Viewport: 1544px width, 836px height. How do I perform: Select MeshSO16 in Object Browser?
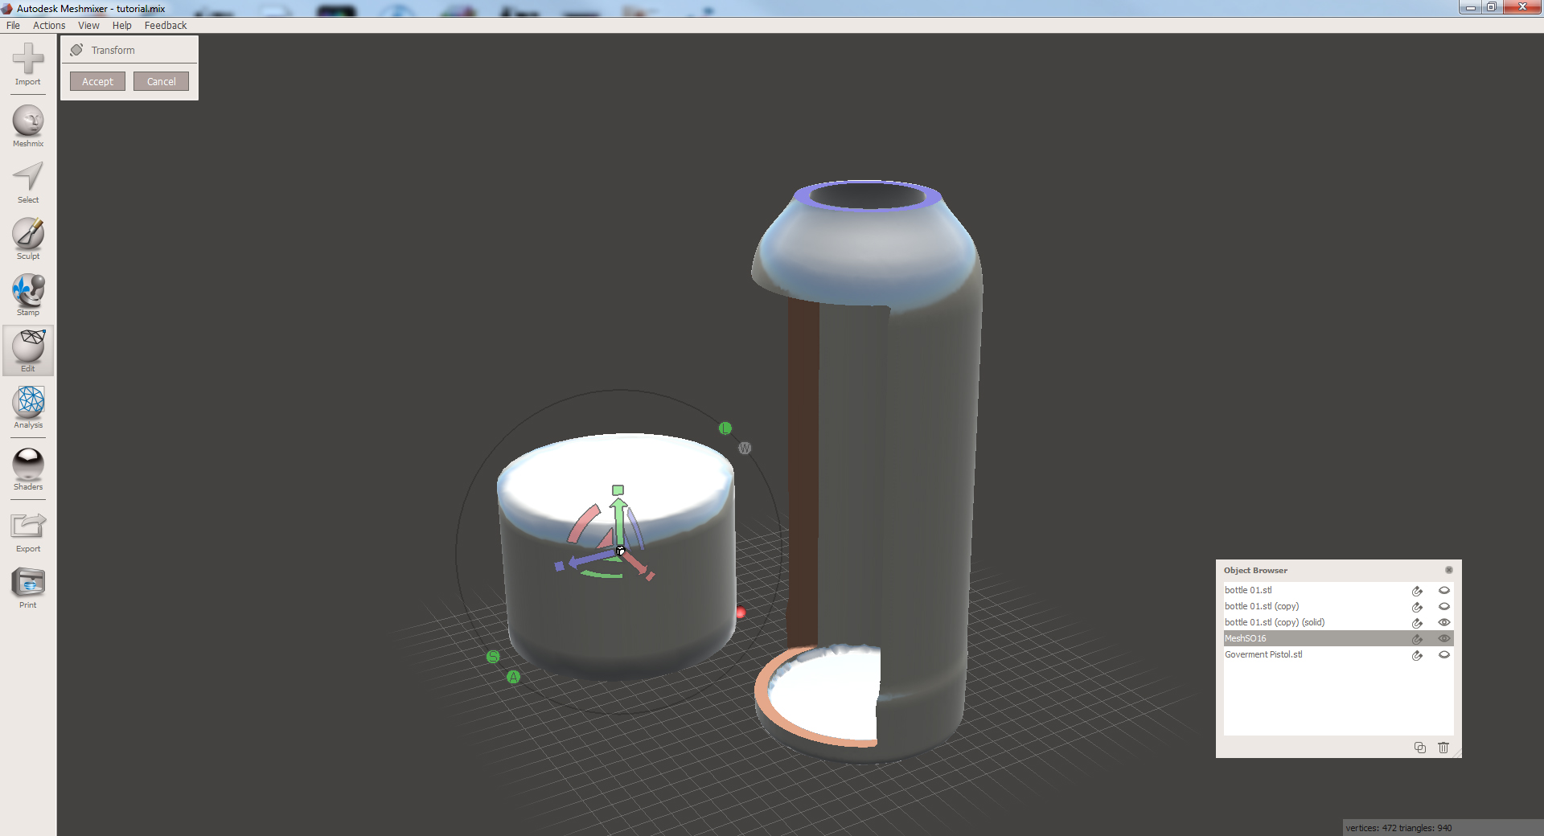(1338, 638)
